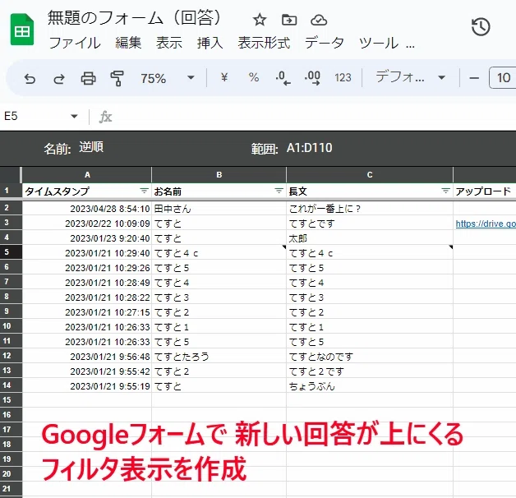Screen dimensions: 516x498
Task: Select the select-all corner box
Action: pos(11,175)
